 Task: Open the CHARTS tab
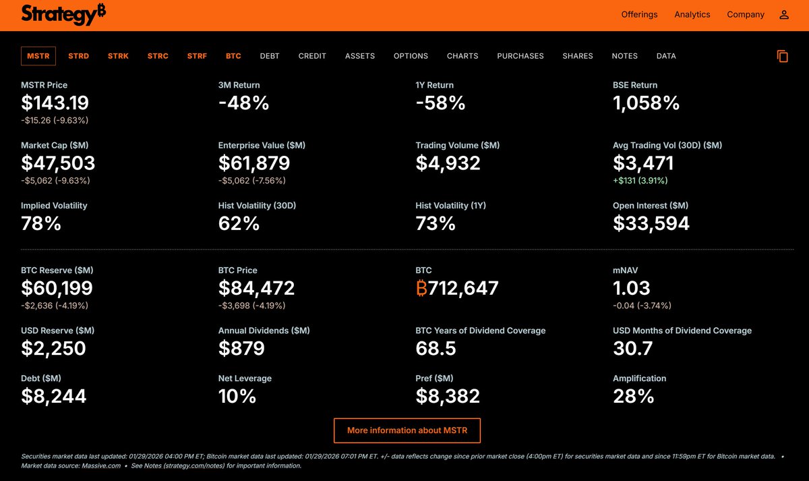coord(462,56)
